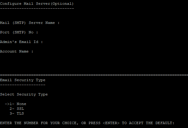Click the Select Security Type label
Screen dimensions: 188x128
[24, 95]
